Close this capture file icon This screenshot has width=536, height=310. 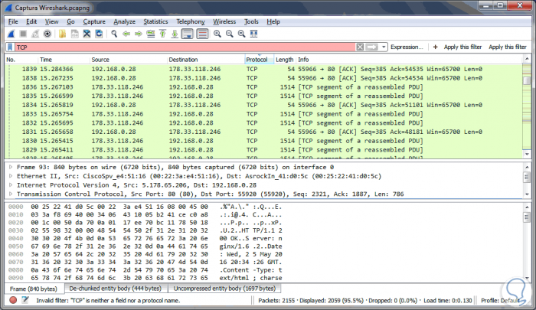click(87, 34)
